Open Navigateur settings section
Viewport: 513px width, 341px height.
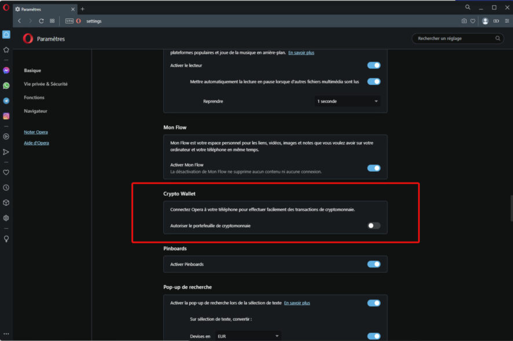pos(35,111)
